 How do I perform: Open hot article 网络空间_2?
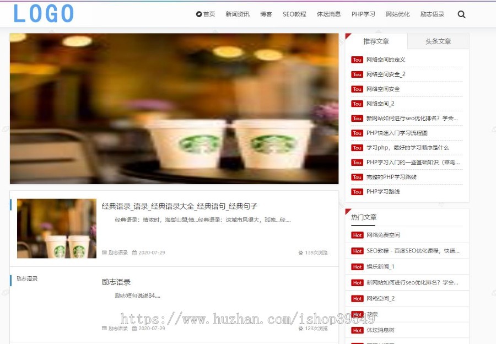(380, 298)
